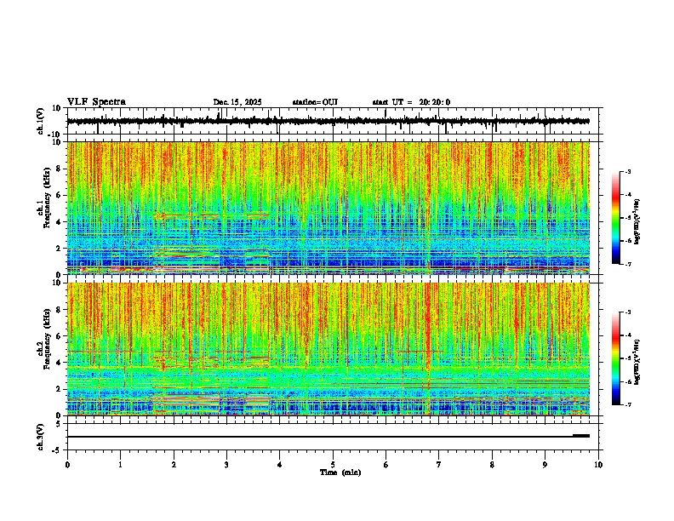Click the ch.3 flat voltage trace line

tap(328, 437)
